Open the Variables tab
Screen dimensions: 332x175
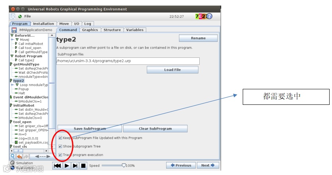pyautogui.click(x=135, y=30)
